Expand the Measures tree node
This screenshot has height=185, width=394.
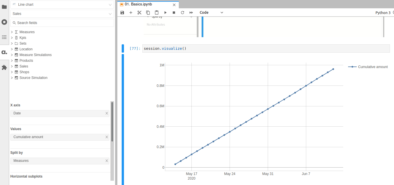click(12, 32)
